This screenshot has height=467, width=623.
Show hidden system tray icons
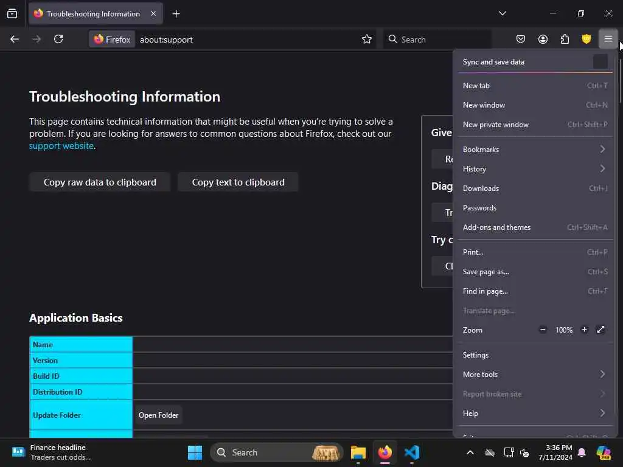click(470, 452)
